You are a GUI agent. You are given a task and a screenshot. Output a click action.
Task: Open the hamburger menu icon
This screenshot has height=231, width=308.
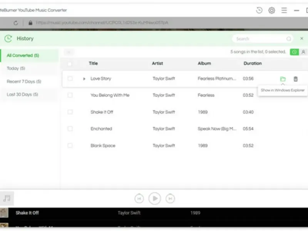coord(284,10)
